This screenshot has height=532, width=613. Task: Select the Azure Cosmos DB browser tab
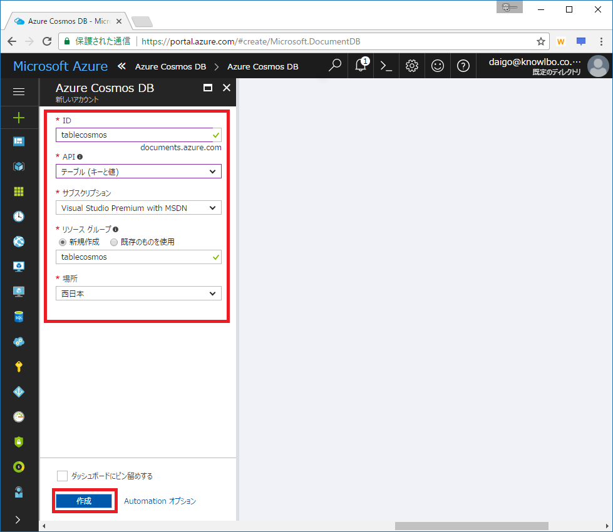coord(69,21)
